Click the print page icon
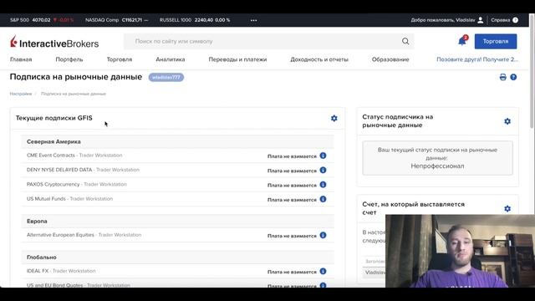The width and height of the screenshot is (535, 301). 502,77
